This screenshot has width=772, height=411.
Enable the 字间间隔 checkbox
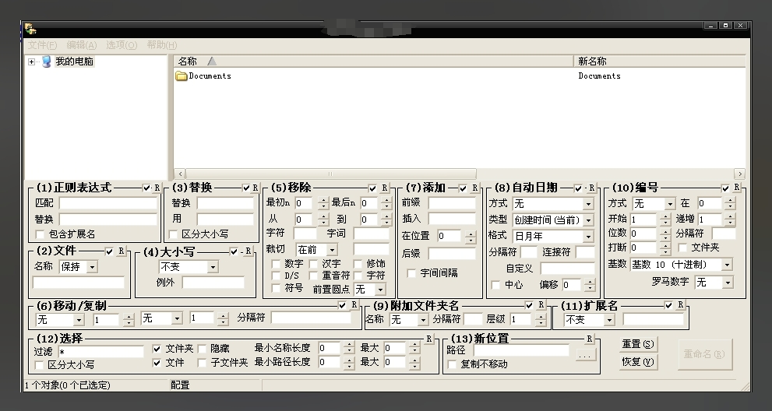point(411,273)
